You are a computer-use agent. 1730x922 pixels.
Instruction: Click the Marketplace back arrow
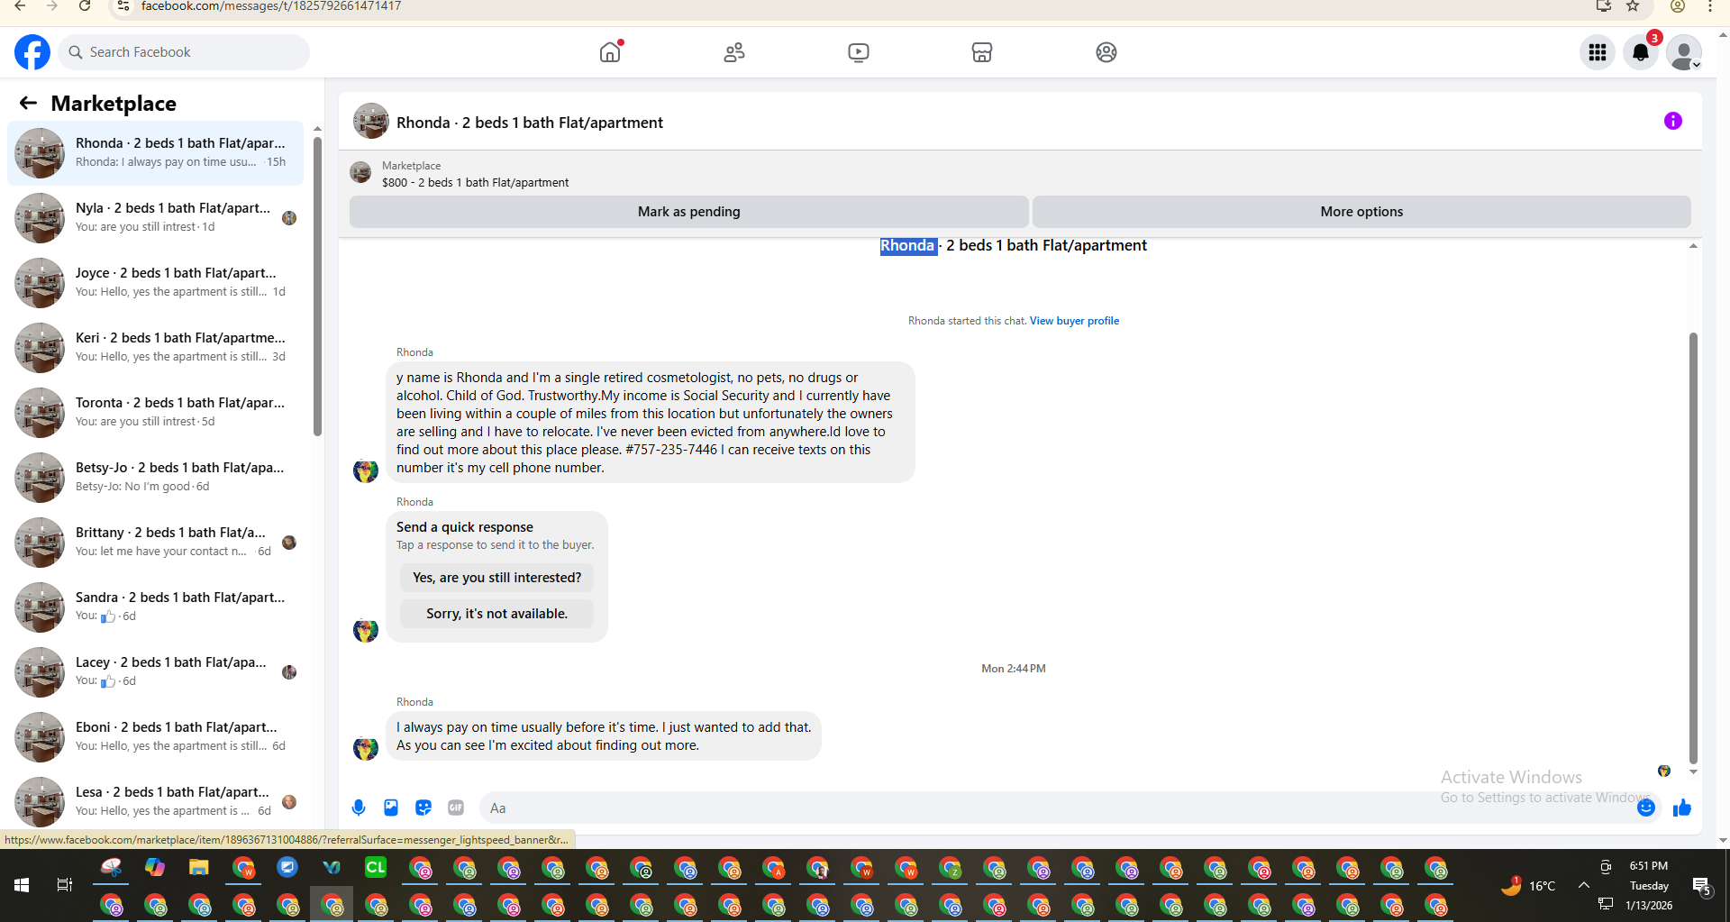28,103
